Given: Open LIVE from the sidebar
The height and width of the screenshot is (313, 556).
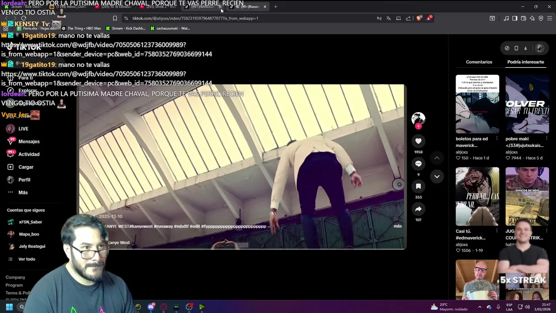Looking at the screenshot, I should pos(23,129).
